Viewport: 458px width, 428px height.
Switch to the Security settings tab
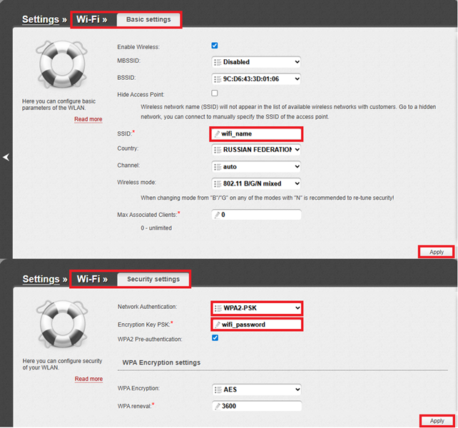click(153, 279)
